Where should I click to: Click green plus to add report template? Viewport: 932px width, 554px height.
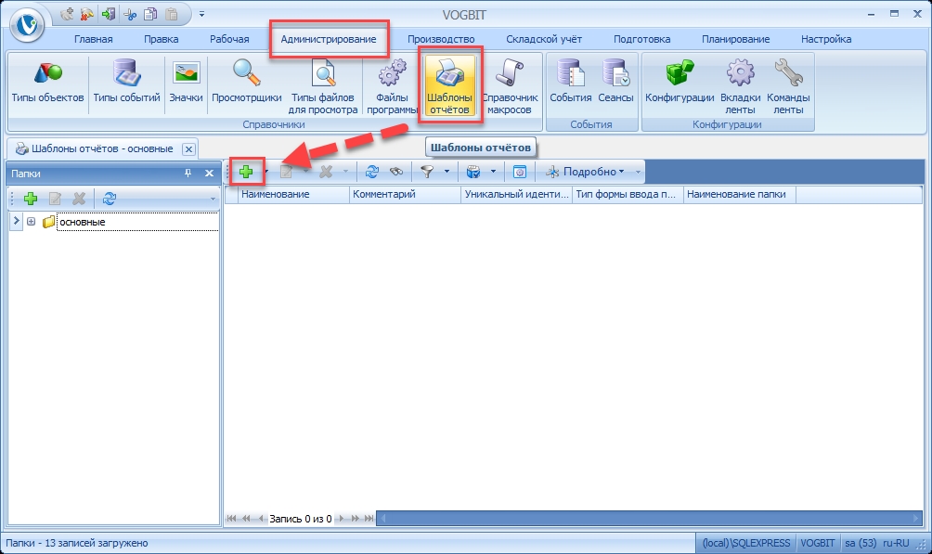click(x=246, y=172)
